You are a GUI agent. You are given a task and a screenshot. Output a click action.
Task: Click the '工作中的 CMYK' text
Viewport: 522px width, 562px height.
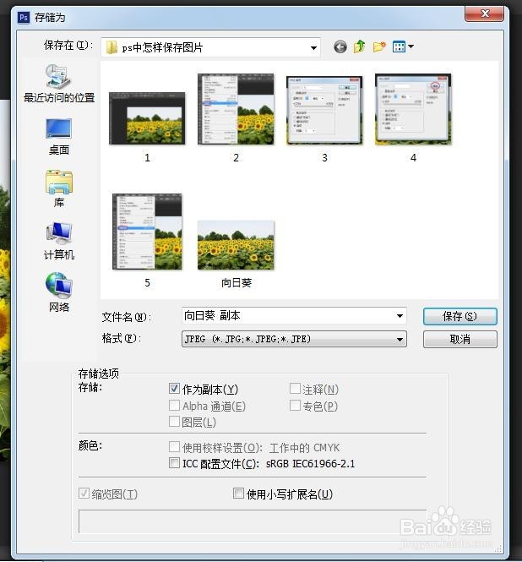pyautogui.click(x=305, y=448)
